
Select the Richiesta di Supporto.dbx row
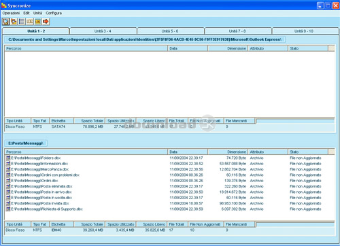pos(169,209)
